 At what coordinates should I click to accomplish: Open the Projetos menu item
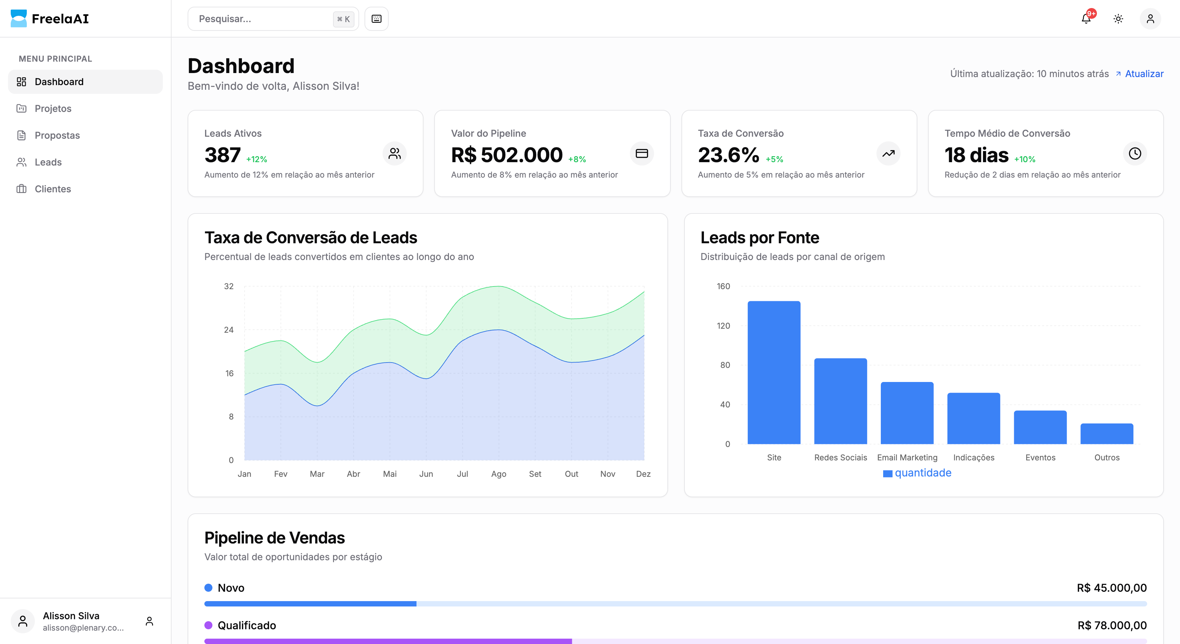coord(53,109)
